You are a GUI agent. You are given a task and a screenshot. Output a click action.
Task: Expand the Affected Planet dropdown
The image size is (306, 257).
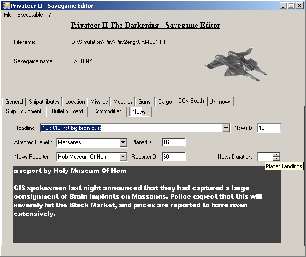click(123, 142)
